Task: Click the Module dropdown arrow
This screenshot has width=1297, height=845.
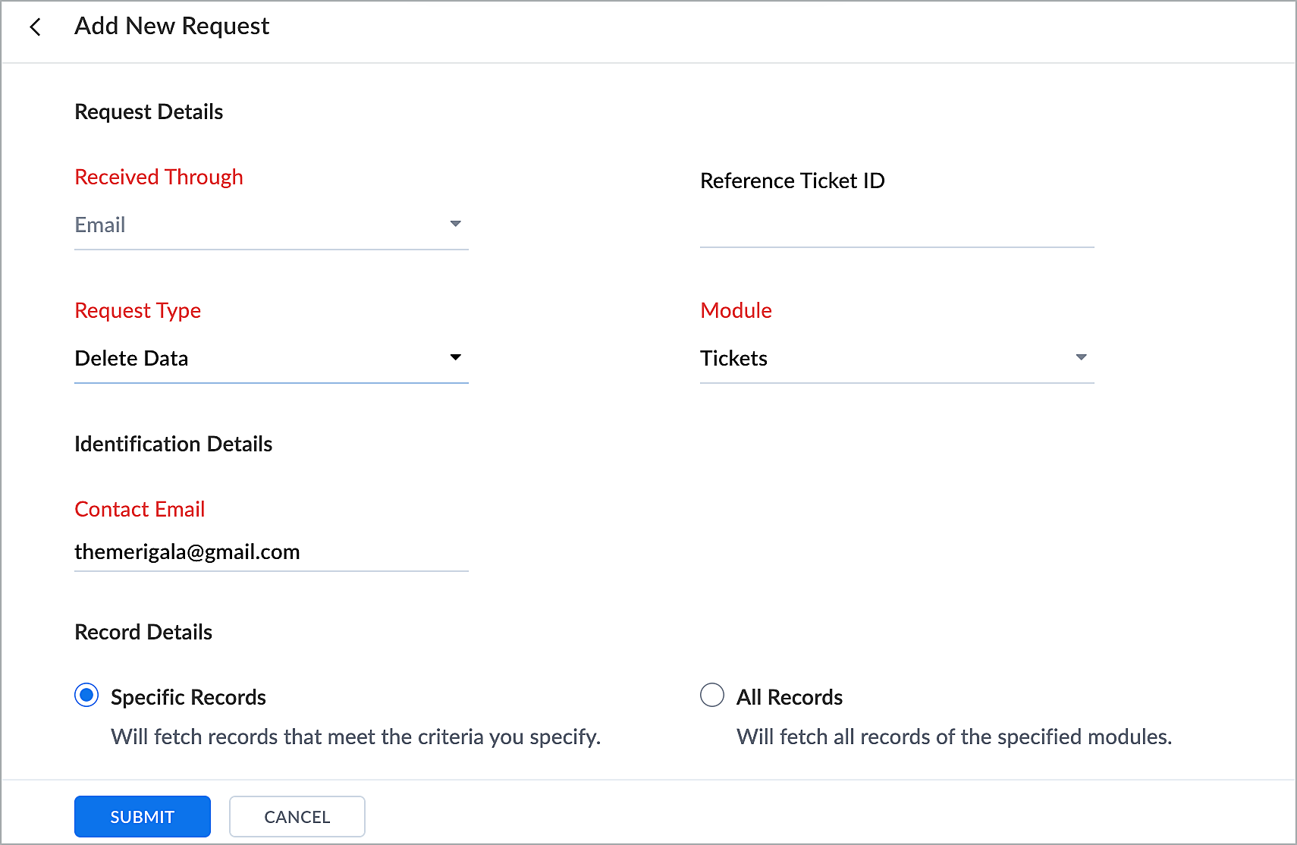Action: click(1081, 357)
